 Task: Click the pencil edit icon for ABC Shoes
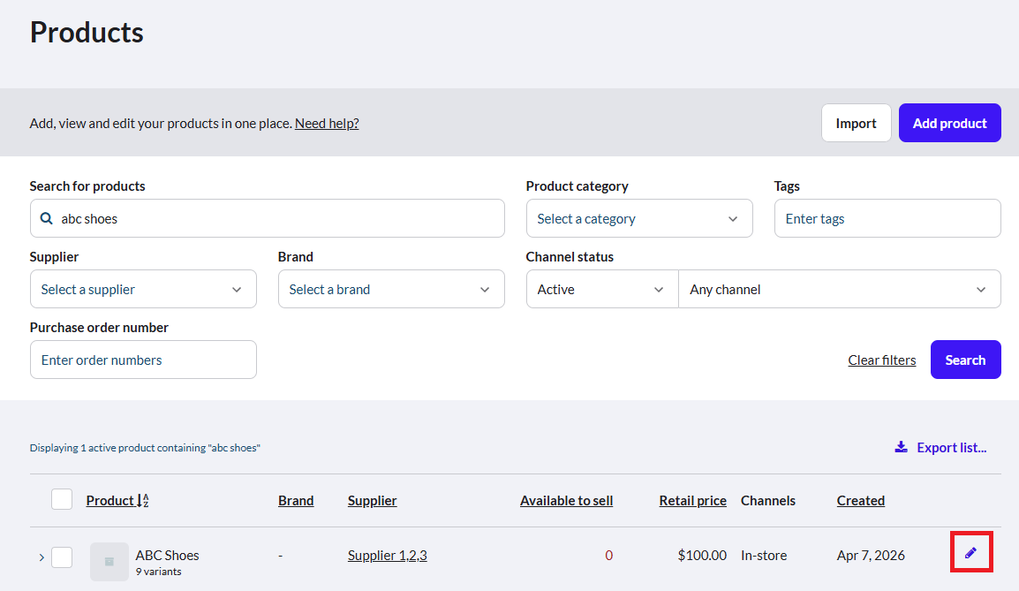pos(971,553)
